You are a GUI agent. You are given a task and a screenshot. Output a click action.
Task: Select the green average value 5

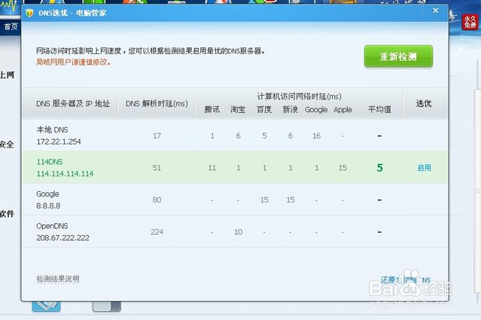click(380, 168)
